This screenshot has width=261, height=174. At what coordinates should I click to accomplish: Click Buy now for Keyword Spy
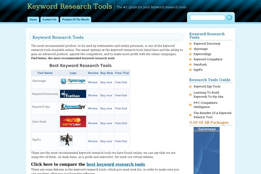coord(107,108)
